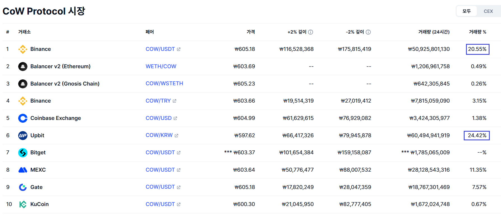The image size is (501, 220).
Task: Sort by +2% 깊이 column header
Action: 297,32
